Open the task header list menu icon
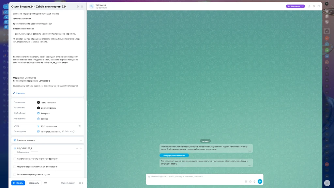The width and height of the screenshot is (334, 188). point(82,7)
